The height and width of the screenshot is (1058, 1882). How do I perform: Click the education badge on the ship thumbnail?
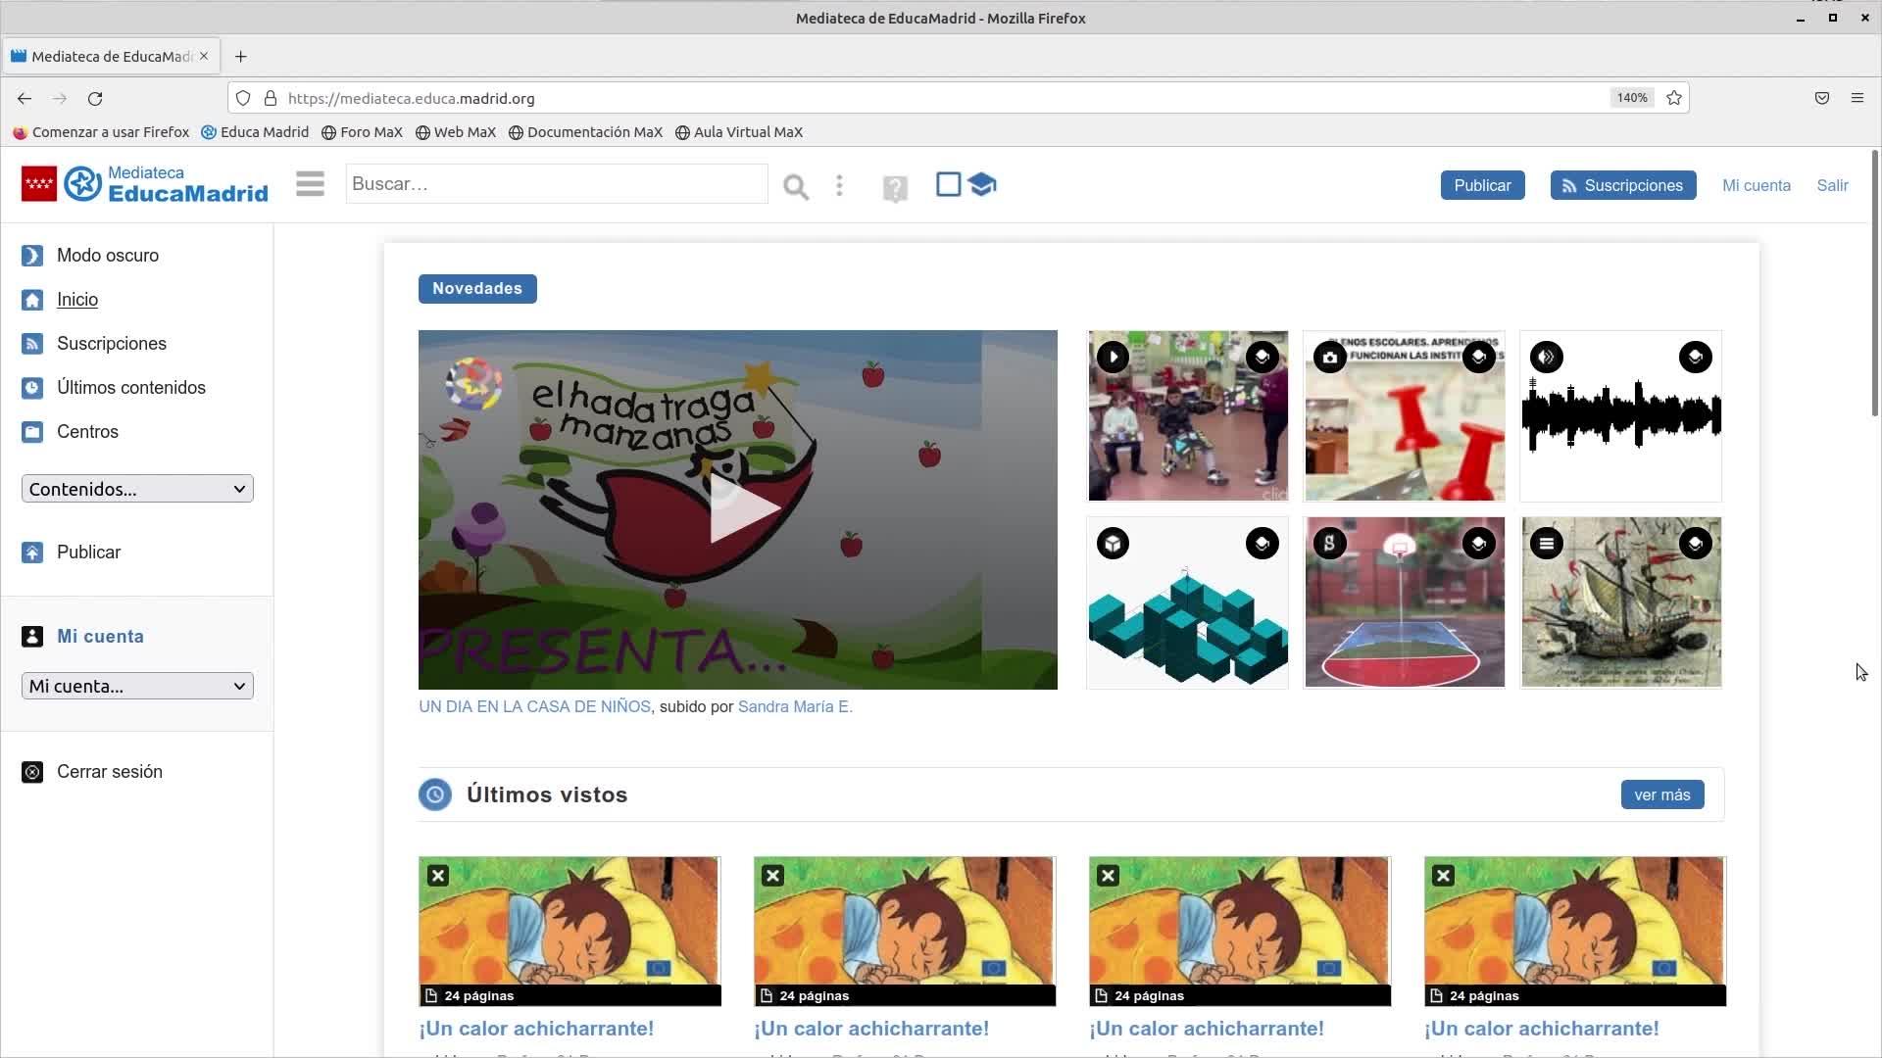tap(1695, 543)
